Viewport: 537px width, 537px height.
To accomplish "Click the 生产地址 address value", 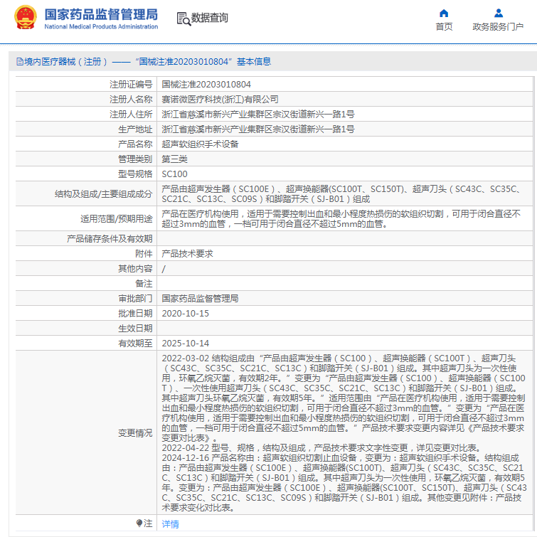I will coord(258,129).
